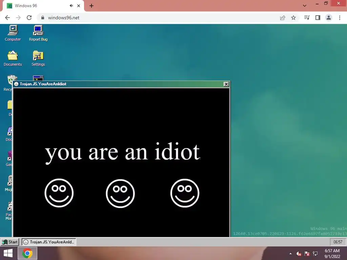Click the smiley icon in Trojan window title bar

(x=16, y=84)
